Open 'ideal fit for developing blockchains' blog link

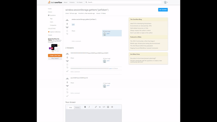tap(141, 24)
